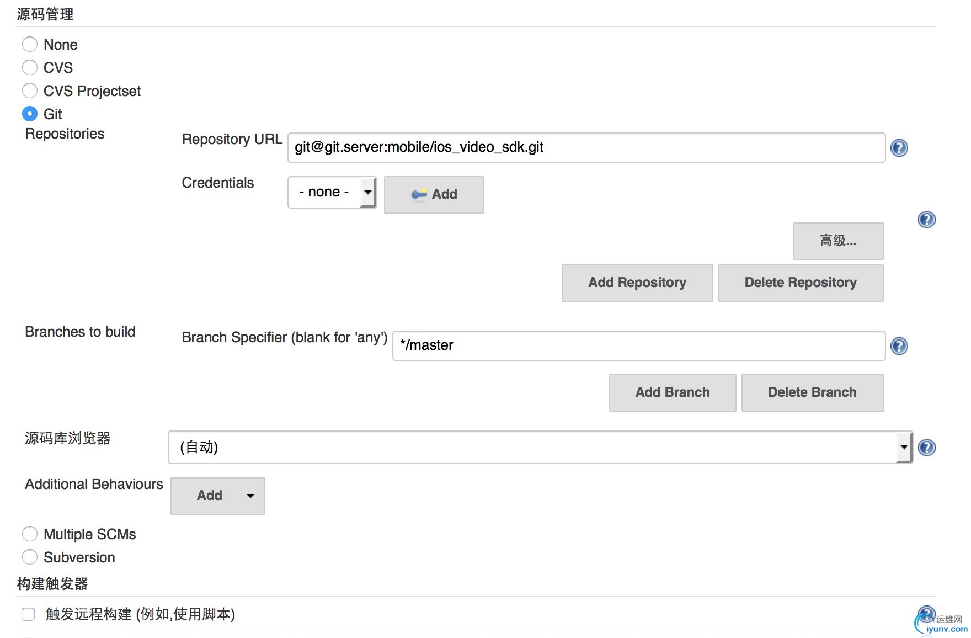Select the None source control option
The height and width of the screenshot is (638, 971).
pyautogui.click(x=30, y=45)
